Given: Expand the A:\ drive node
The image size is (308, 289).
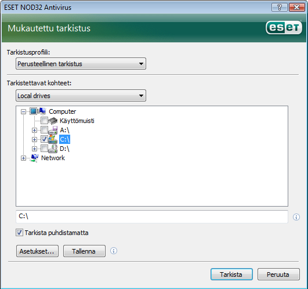Looking at the screenshot, I should 34,130.
